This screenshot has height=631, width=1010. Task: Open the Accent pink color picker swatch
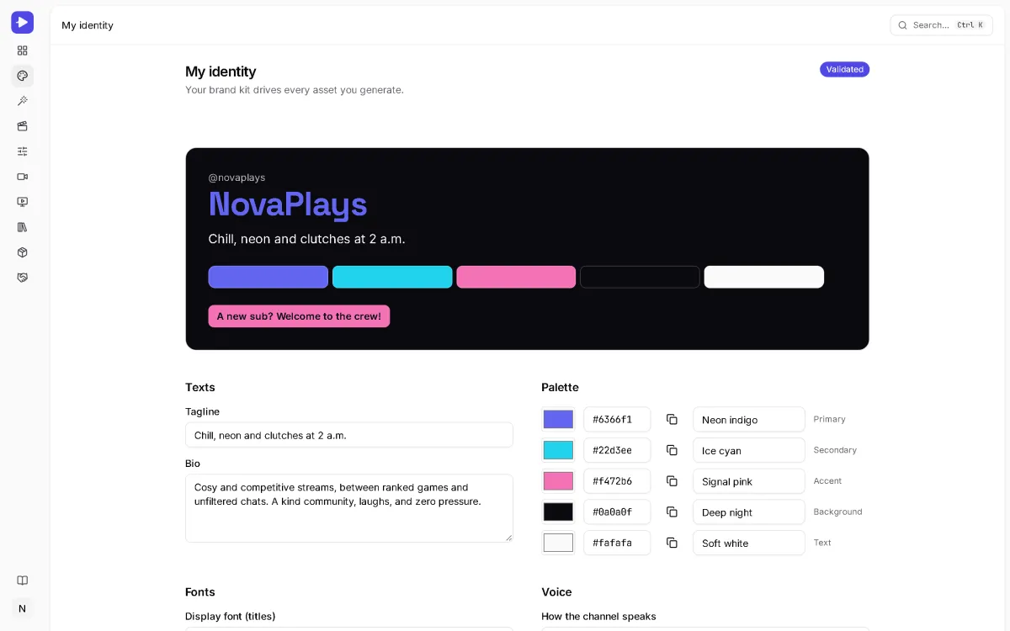[x=558, y=481]
